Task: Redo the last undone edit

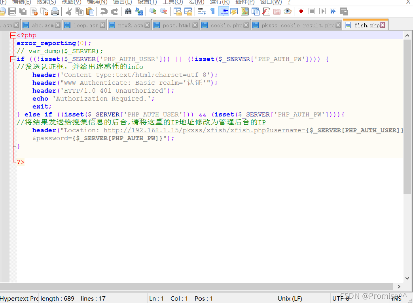Action: 115,11
